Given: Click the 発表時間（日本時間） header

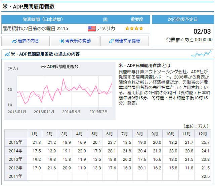Looking at the screenshot, I should tap(43, 19).
